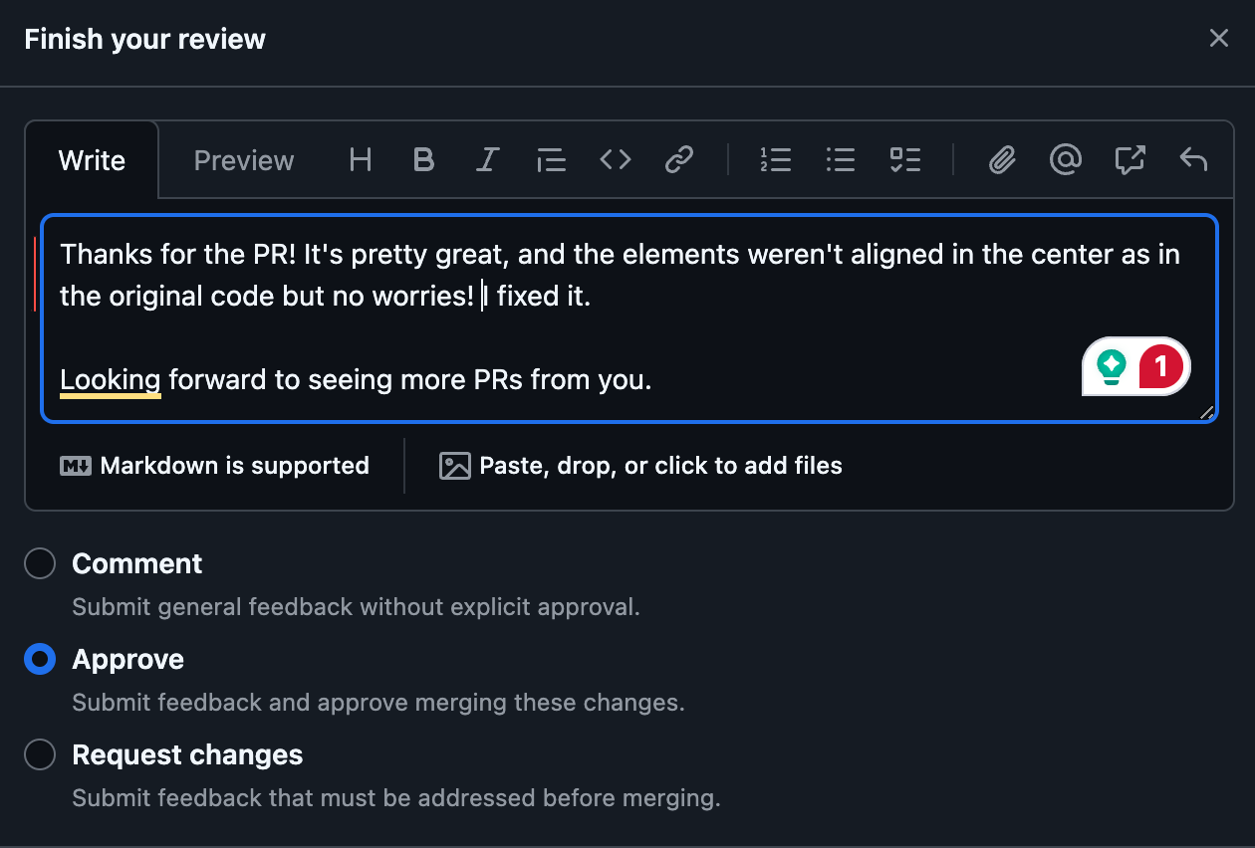The height and width of the screenshot is (848, 1255).
Task: Insert code formatting
Action: pyautogui.click(x=616, y=159)
